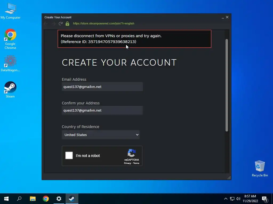
Task: Click the reCAPTCHA logo
Action: coord(132,153)
